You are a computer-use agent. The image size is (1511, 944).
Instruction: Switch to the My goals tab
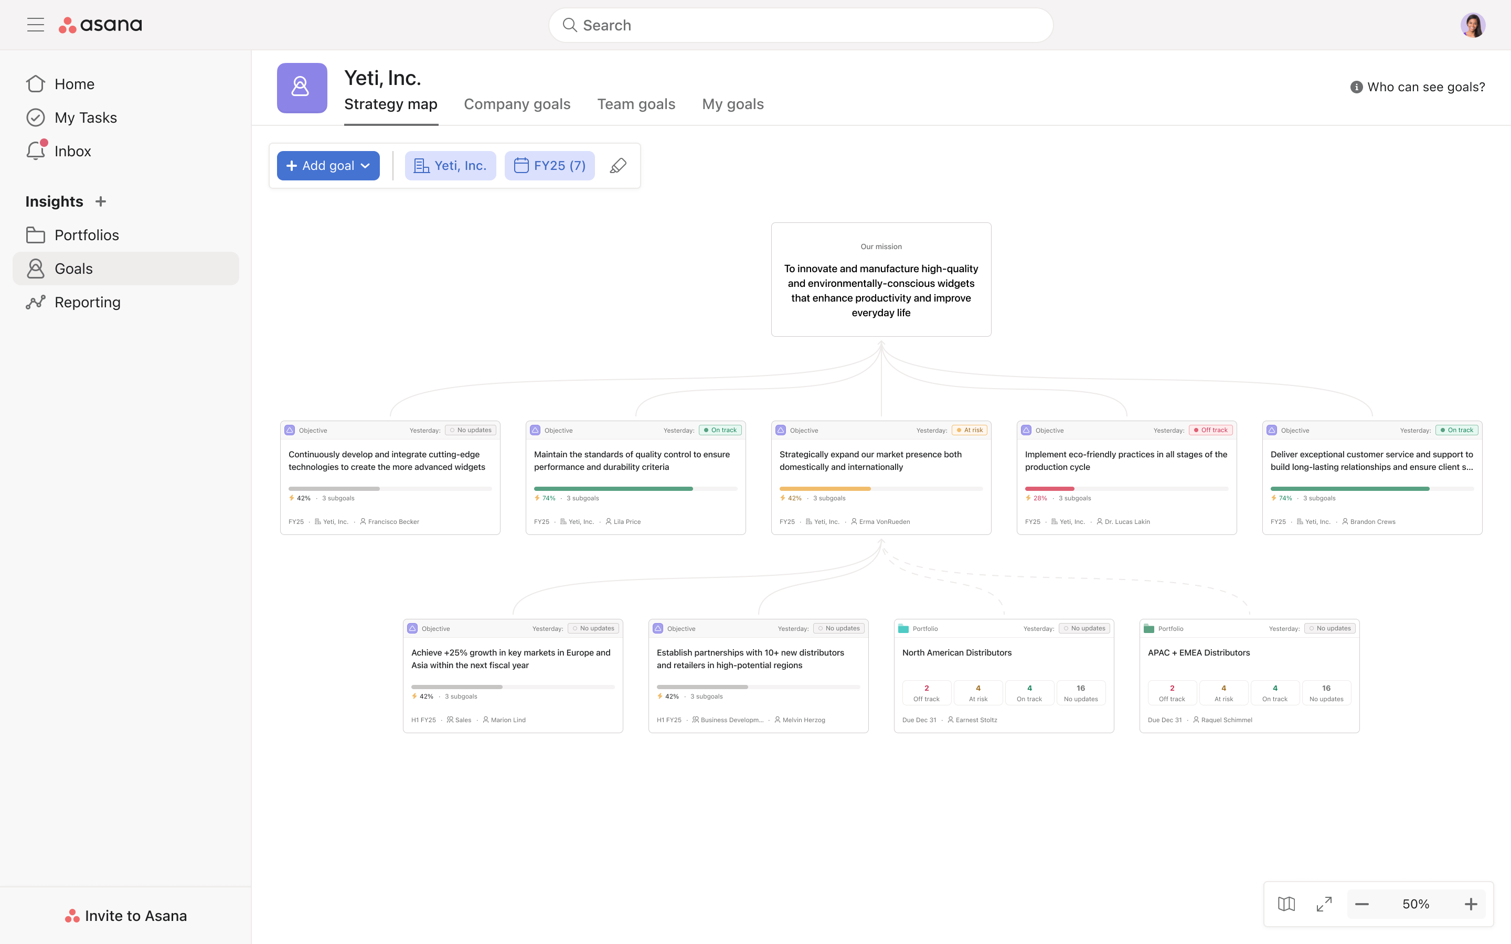tap(733, 104)
